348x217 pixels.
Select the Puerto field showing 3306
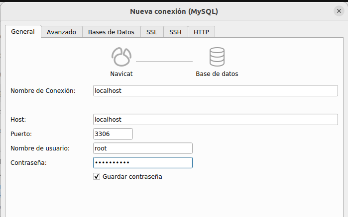[113, 134]
